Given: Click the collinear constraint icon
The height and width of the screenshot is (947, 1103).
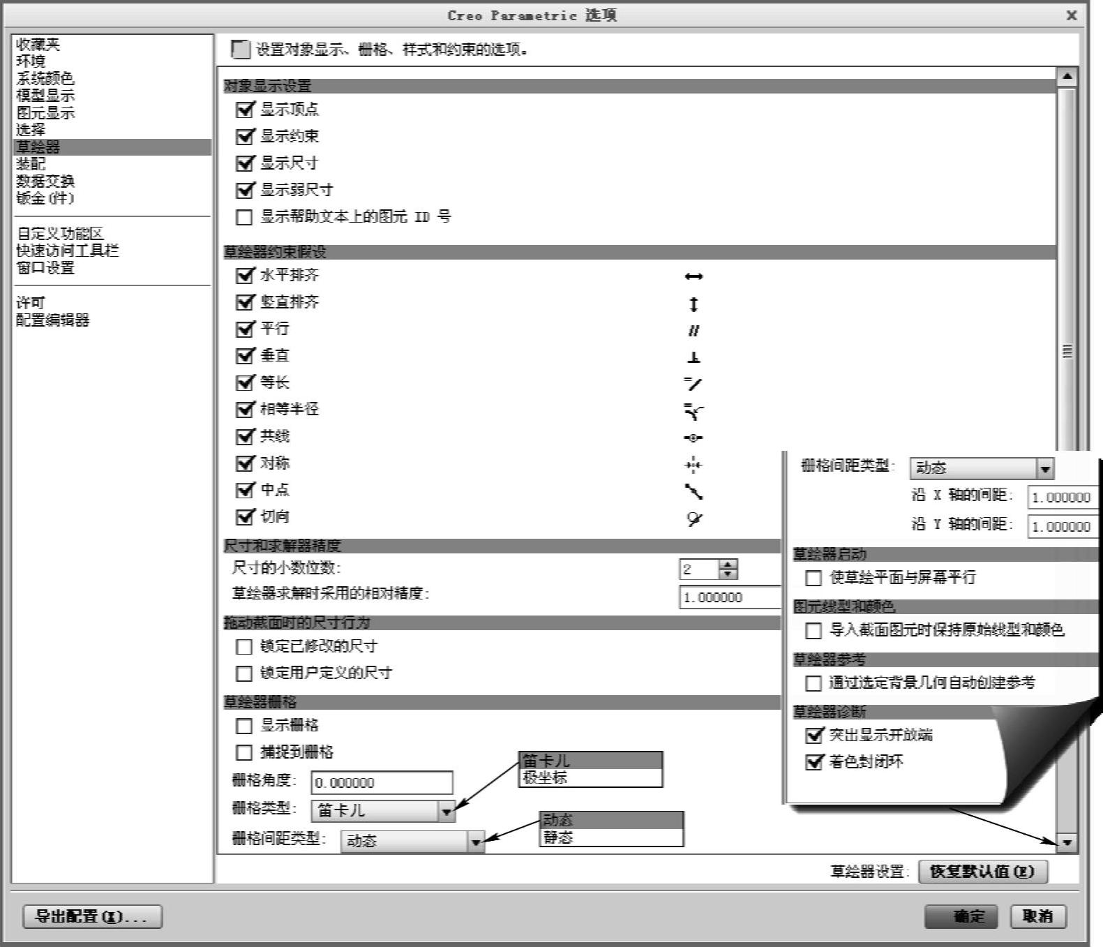Looking at the screenshot, I should [693, 438].
